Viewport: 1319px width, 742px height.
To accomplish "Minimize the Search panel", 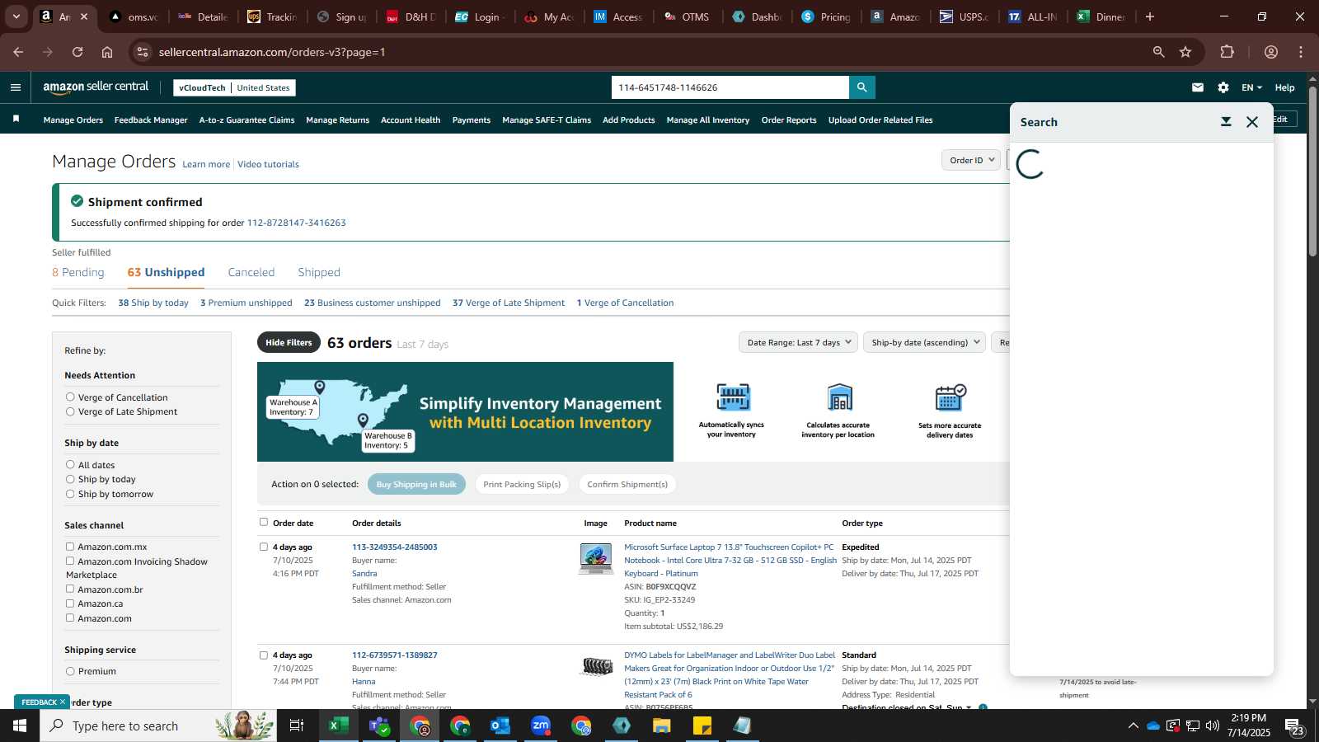I will pos(1226,122).
